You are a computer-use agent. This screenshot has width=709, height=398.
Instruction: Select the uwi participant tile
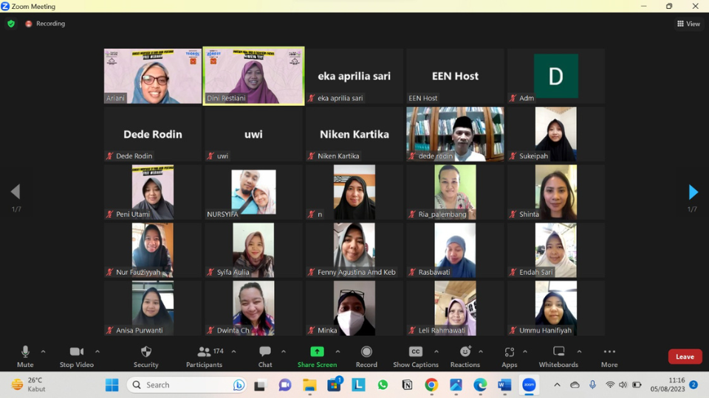253,134
